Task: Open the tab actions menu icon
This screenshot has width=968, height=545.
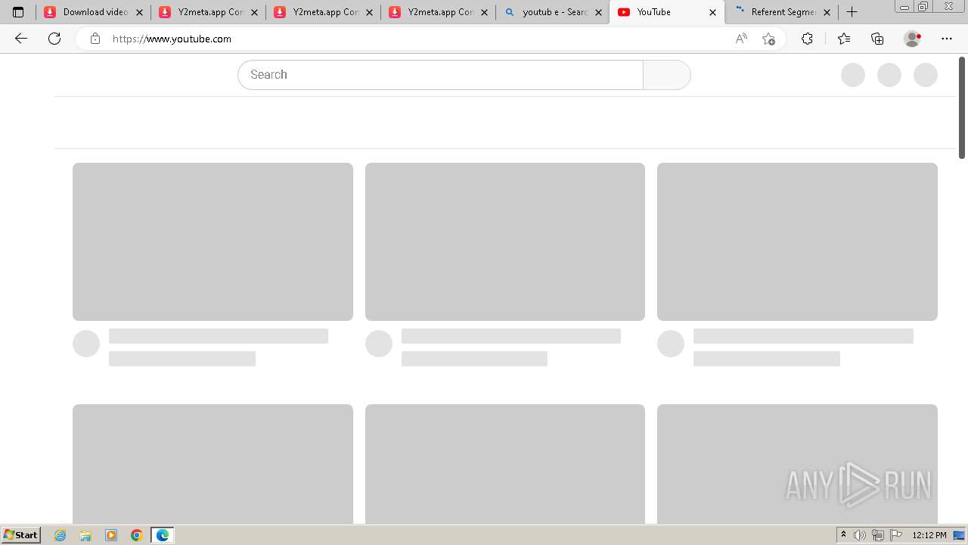Action: pyautogui.click(x=18, y=12)
